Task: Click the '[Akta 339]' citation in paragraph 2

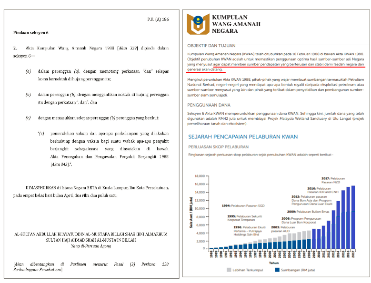Action: pos(128,48)
